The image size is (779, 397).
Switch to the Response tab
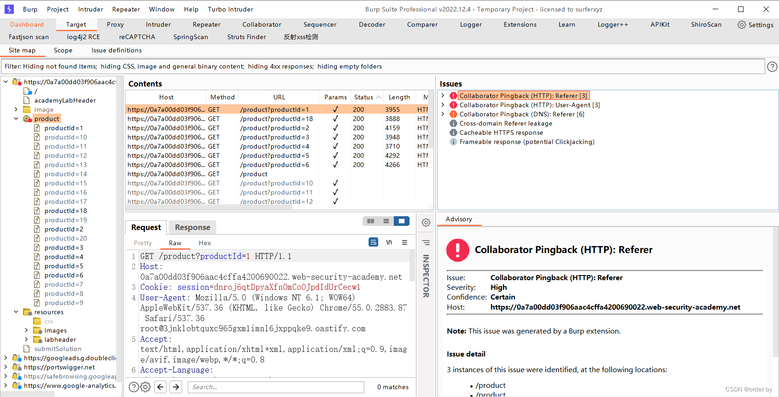(192, 227)
